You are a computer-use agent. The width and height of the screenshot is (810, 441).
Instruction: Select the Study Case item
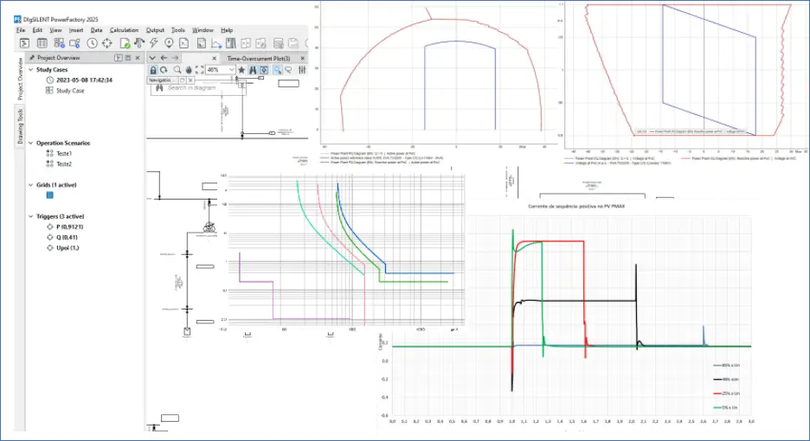click(65, 91)
